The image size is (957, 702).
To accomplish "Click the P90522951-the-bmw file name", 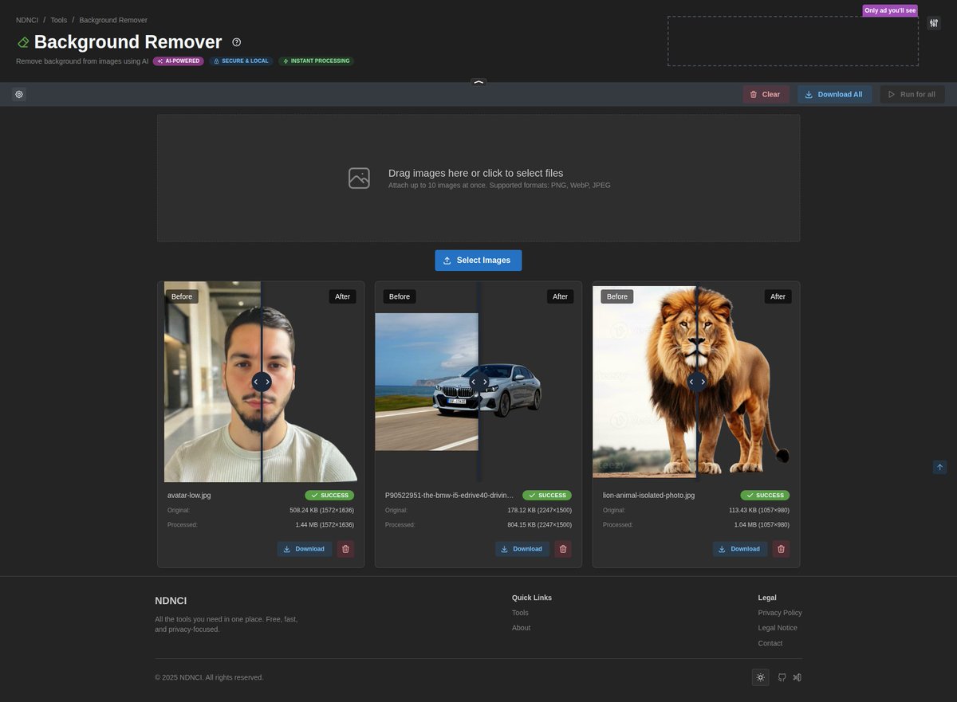I will pos(450,495).
